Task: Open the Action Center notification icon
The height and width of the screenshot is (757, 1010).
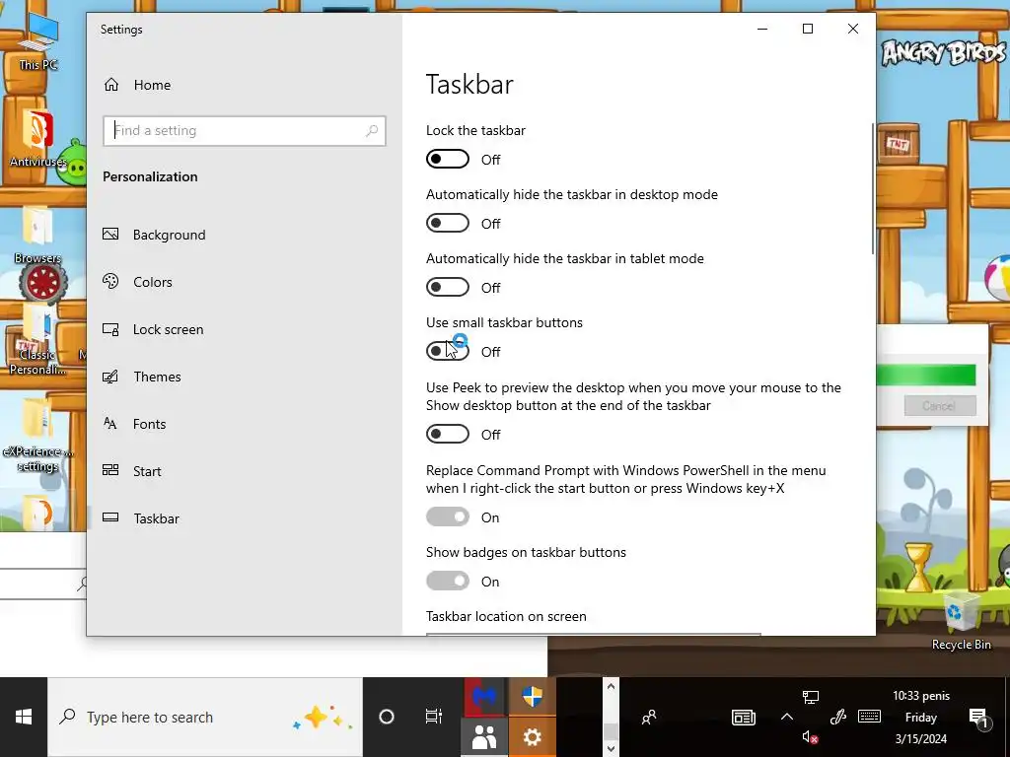Action: (978, 718)
